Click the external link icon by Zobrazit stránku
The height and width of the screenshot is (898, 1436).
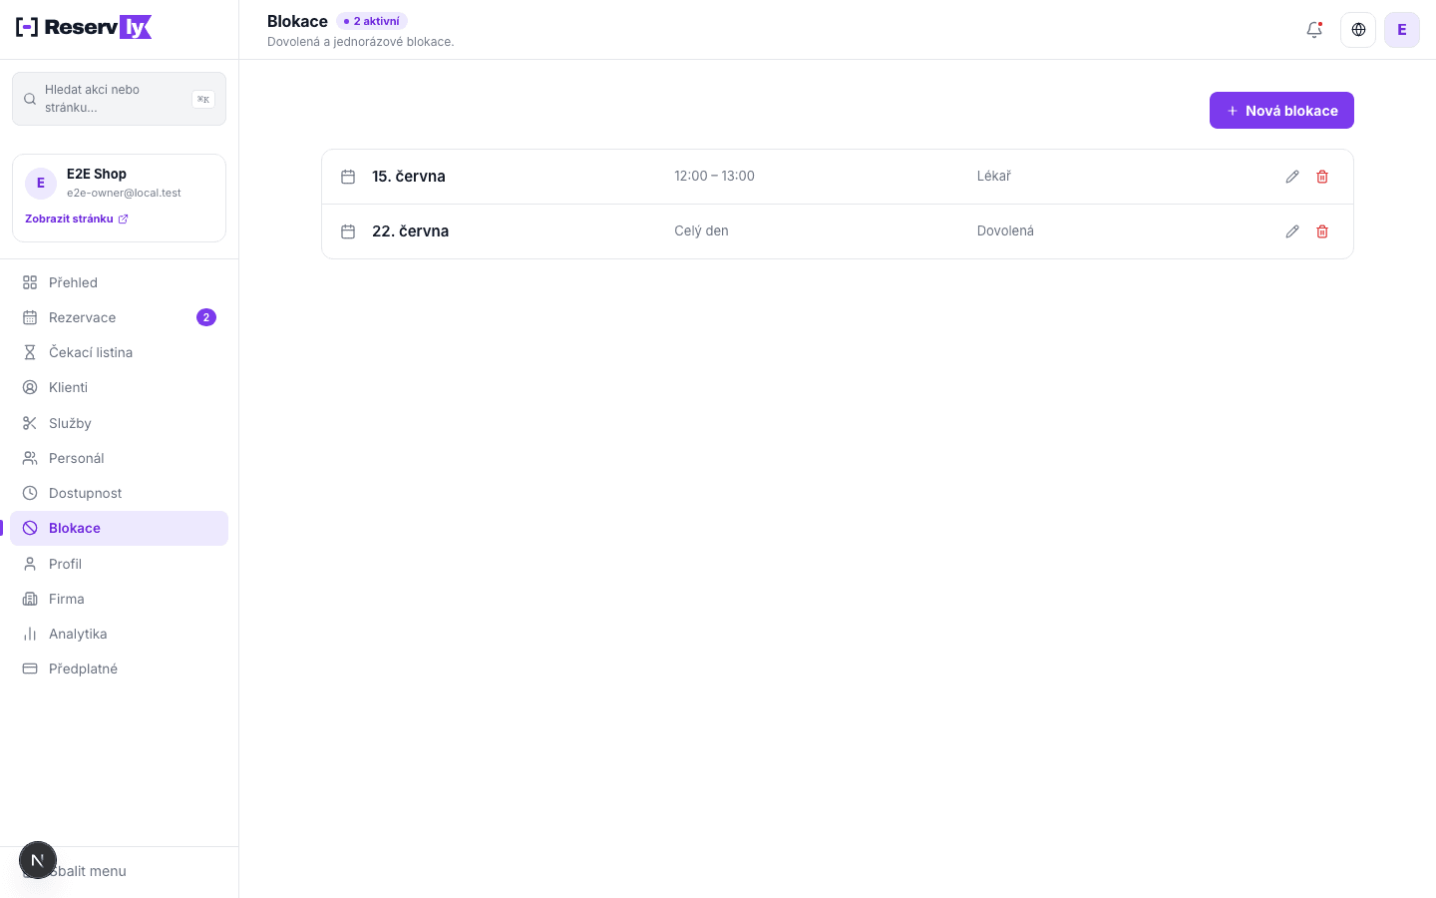click(123, 220)
